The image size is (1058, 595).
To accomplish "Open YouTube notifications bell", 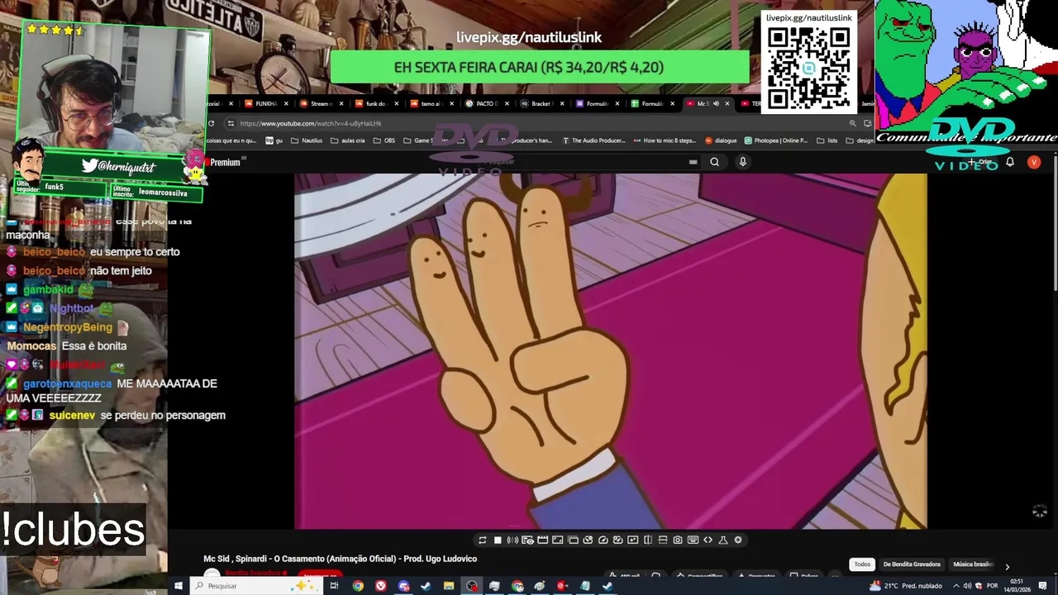I will [1010, 162].
